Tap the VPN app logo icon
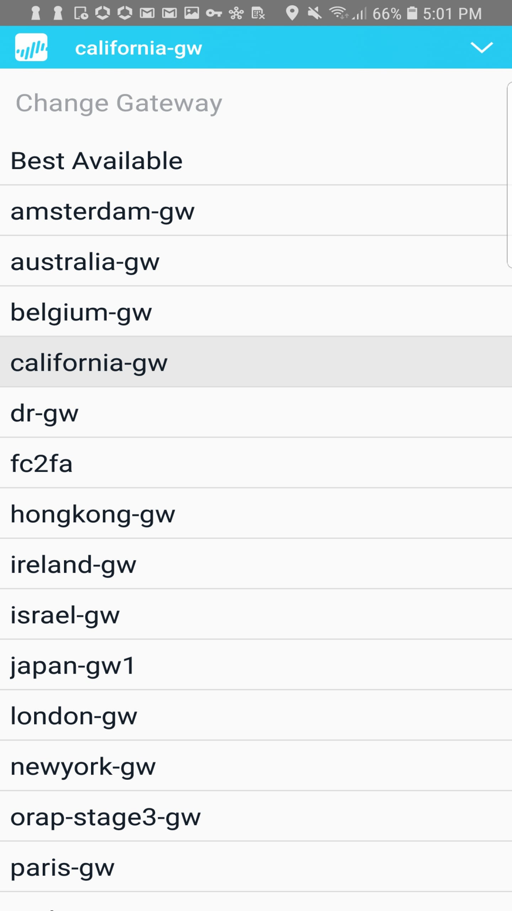The height and width of the screenshot is (911, 512). 31,47
